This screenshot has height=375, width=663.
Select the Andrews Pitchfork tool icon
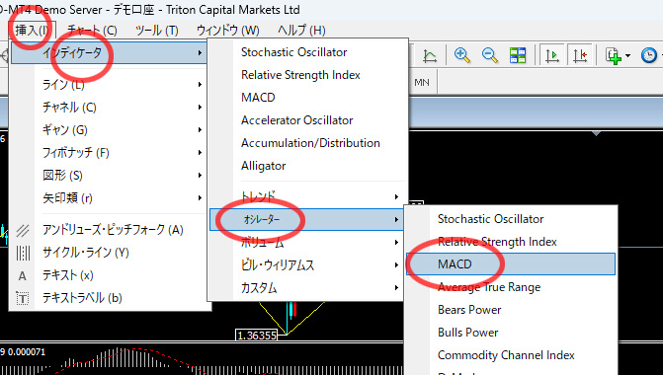[x=23, y=230]
